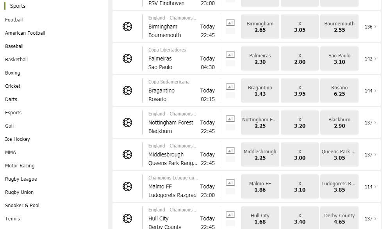Screen dimensions: 382x229
Task: Select Ice Hockey from sports list
Action: [x=17, y=139]
